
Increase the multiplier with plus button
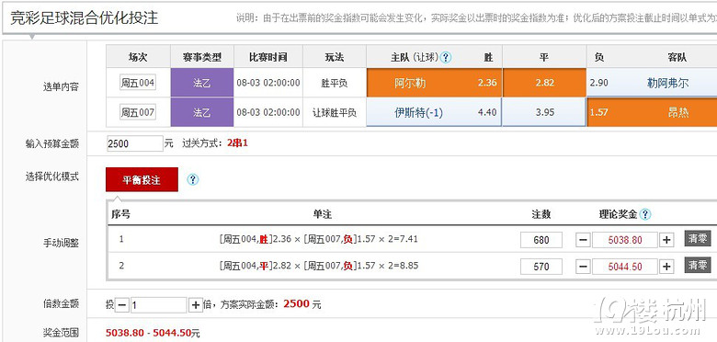coord(196,305)
